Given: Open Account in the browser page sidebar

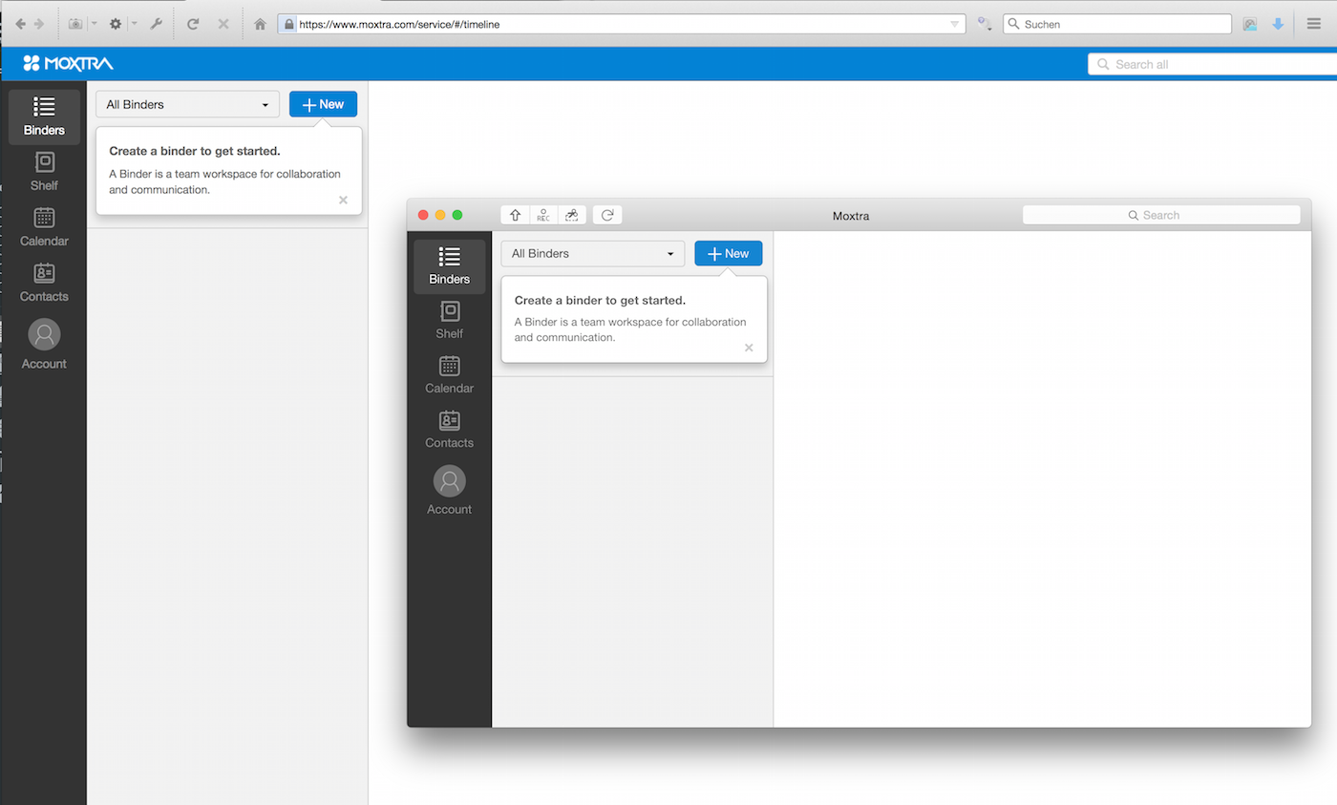Looking at the screenshot, I should [44, 345].
